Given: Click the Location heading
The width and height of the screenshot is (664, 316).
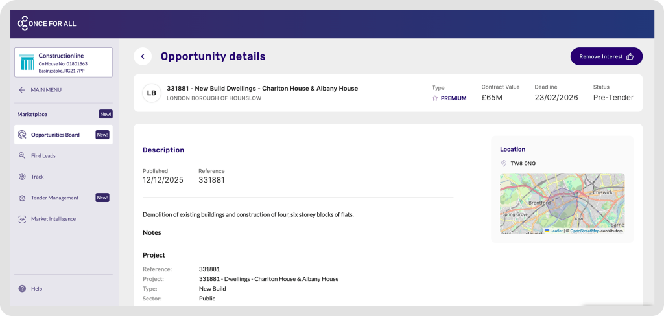Looking at the screenshot, I should 512,150.
